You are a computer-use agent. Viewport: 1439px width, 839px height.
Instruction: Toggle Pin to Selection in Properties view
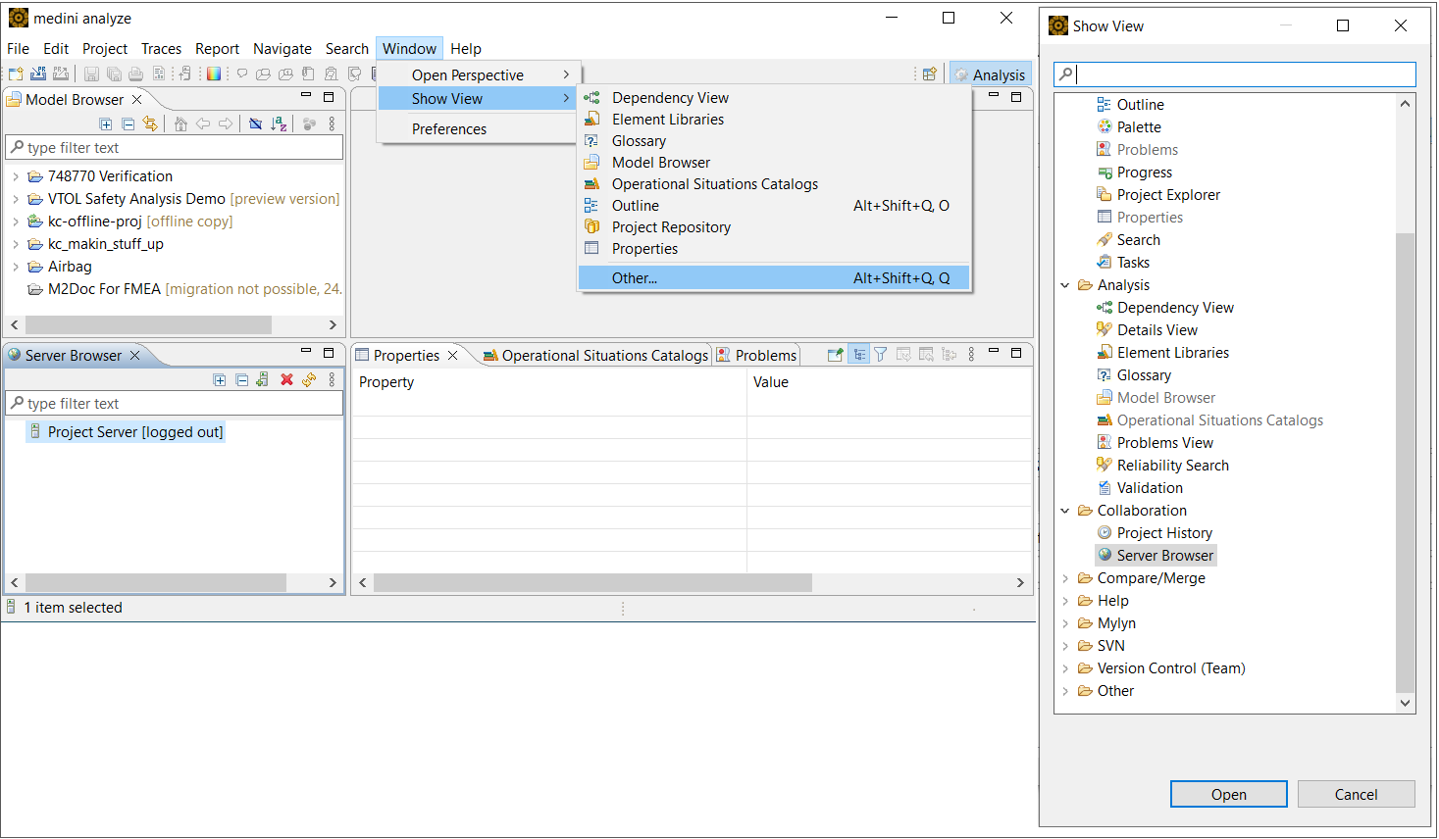coord(835,355)
